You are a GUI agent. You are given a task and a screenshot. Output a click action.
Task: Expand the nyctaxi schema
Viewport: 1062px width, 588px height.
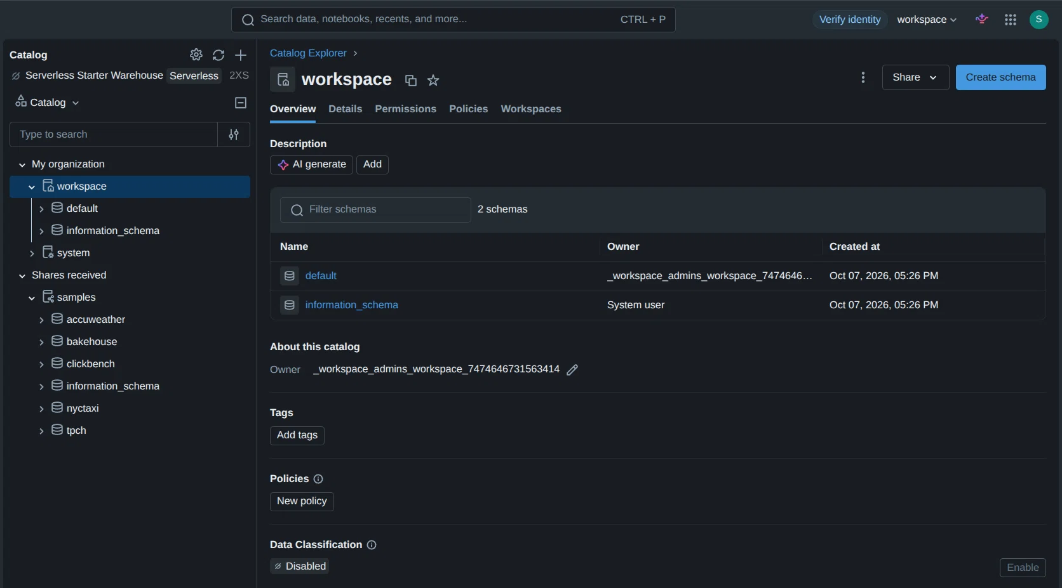[41, 409]
